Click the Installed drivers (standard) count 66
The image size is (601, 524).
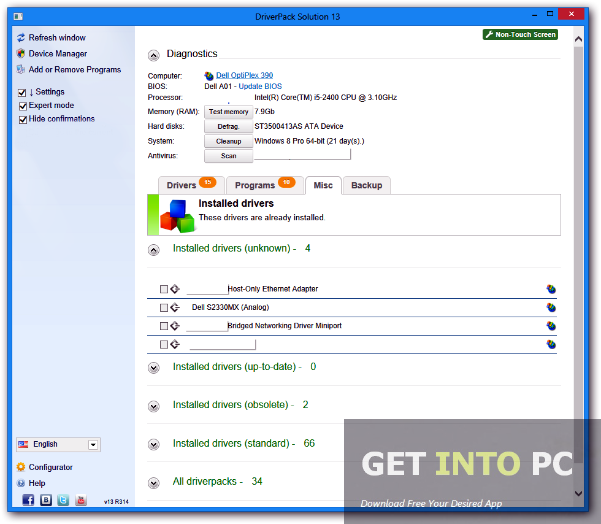309,444
